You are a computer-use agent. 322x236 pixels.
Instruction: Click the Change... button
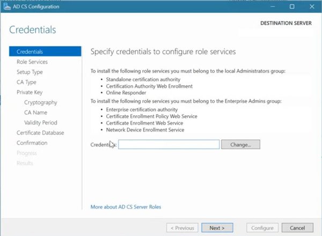tap(240, 144)
